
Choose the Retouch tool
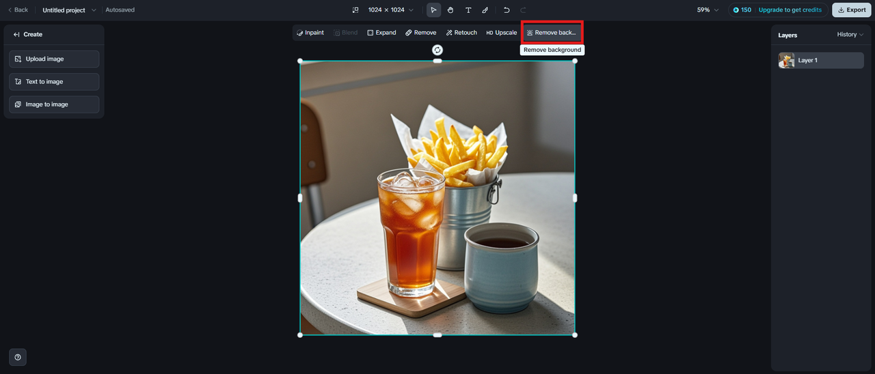[461, 33]
